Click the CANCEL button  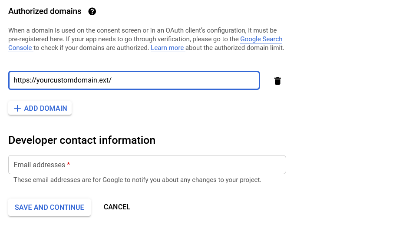[117, 207]
